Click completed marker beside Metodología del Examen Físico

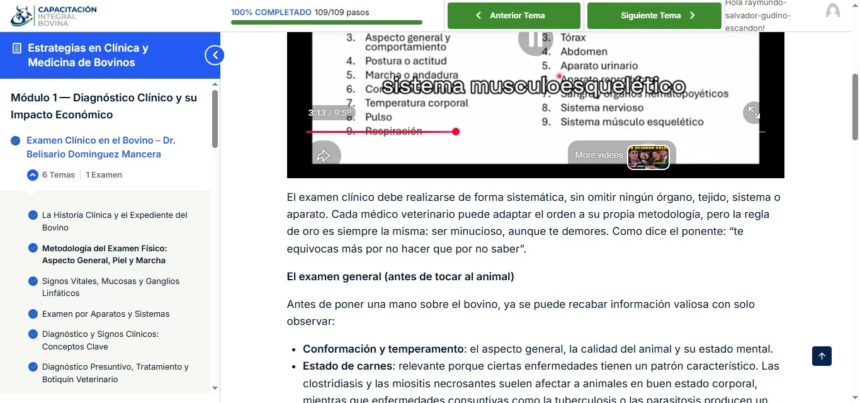point(33,248)
